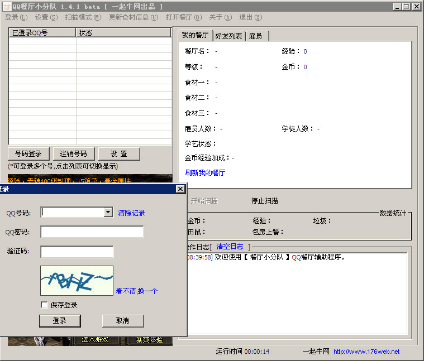Close the login dialog with X

[180, 189]
